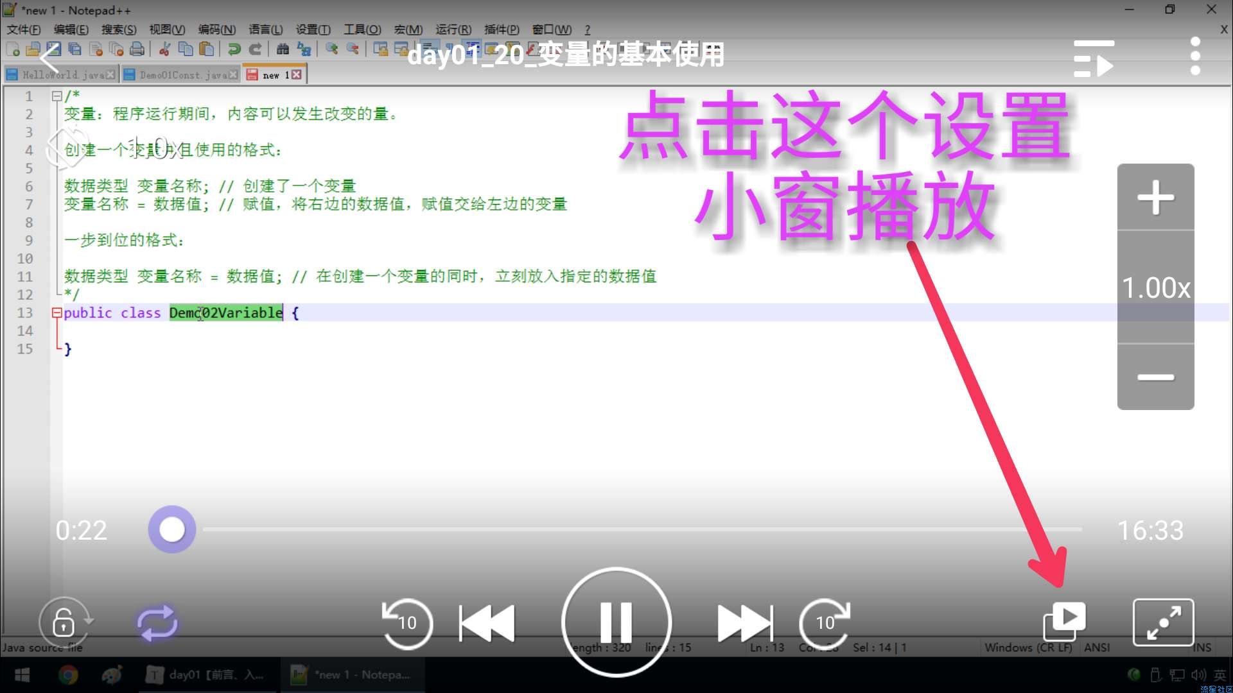Open the 文件(F) menu
The width and height of the screenshot is (1233, 693).
(24, 30)
